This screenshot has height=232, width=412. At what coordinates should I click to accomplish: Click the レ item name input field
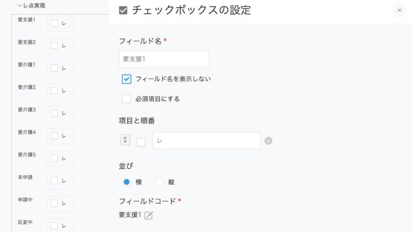pos(207,141)
